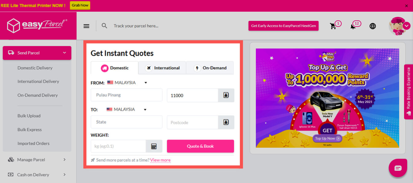Screen dimensions: 413x183
Task: Close the top promo banner
Action: coord(407,6)
